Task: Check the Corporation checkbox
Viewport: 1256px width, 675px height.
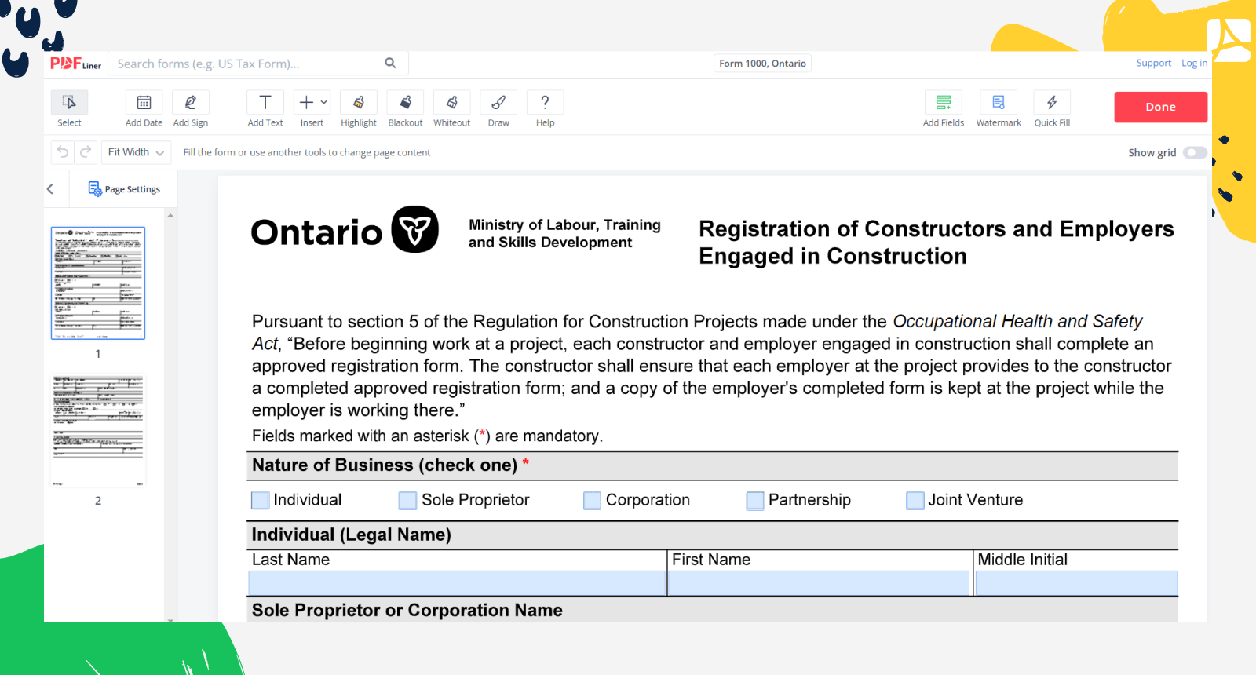Action: coord(593,501)
